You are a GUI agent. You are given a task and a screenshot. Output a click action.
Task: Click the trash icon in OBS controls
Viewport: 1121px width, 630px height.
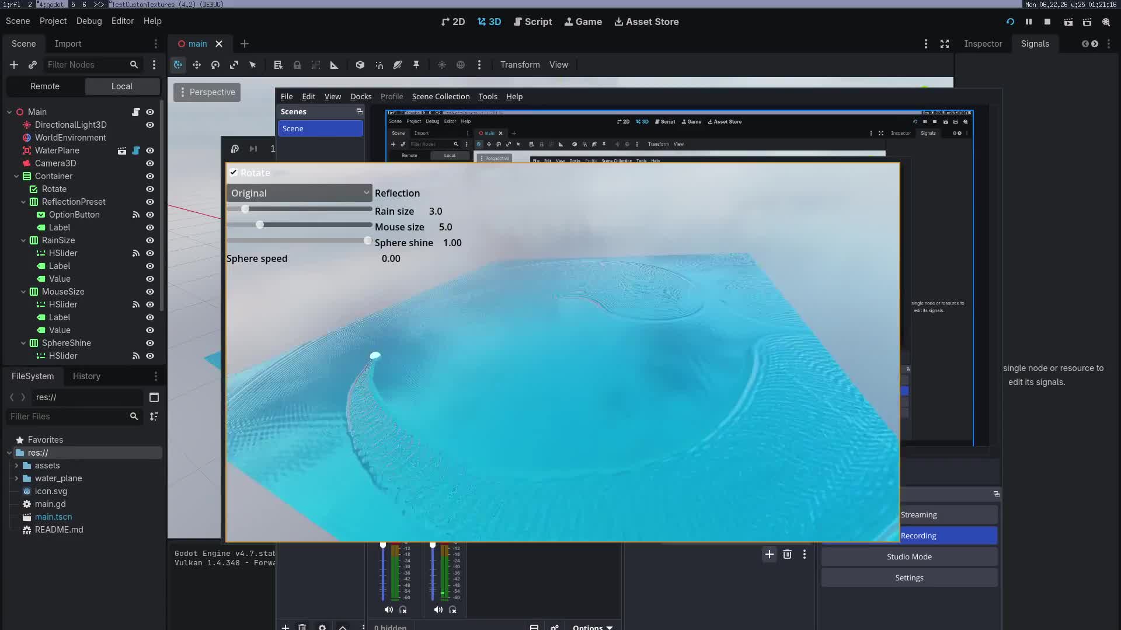pyautogui.click(x=787, y=554)
